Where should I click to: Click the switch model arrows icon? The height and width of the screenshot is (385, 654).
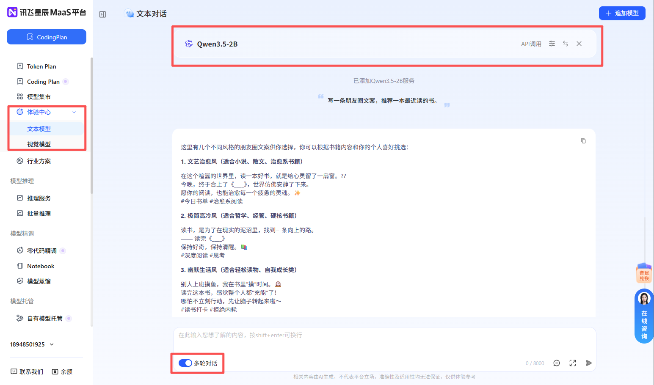tap(566, 44)
